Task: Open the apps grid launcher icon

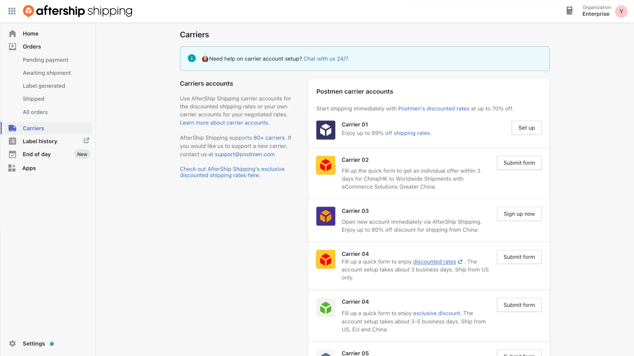Action: pos(12,11)
